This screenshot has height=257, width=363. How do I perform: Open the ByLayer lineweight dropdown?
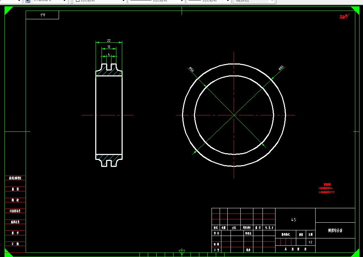209,1
